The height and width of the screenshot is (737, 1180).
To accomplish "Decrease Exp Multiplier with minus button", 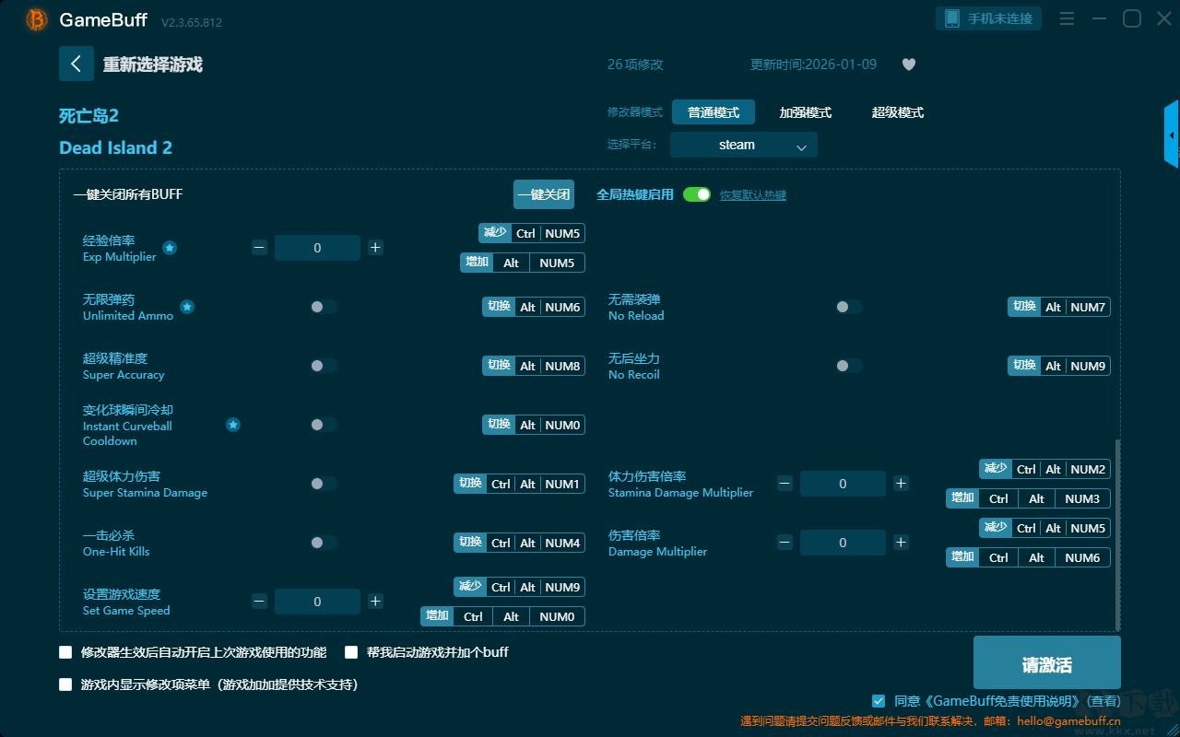I will pyautogui.click(x=259, y=248).
